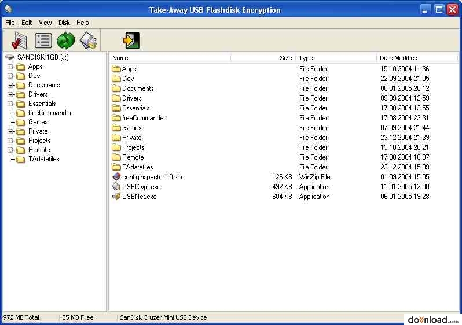Image resolution: width=462 pixels, height=325 pixels.
Task: Click the USBCrypt.exe file icon
Action: point(116,186)
